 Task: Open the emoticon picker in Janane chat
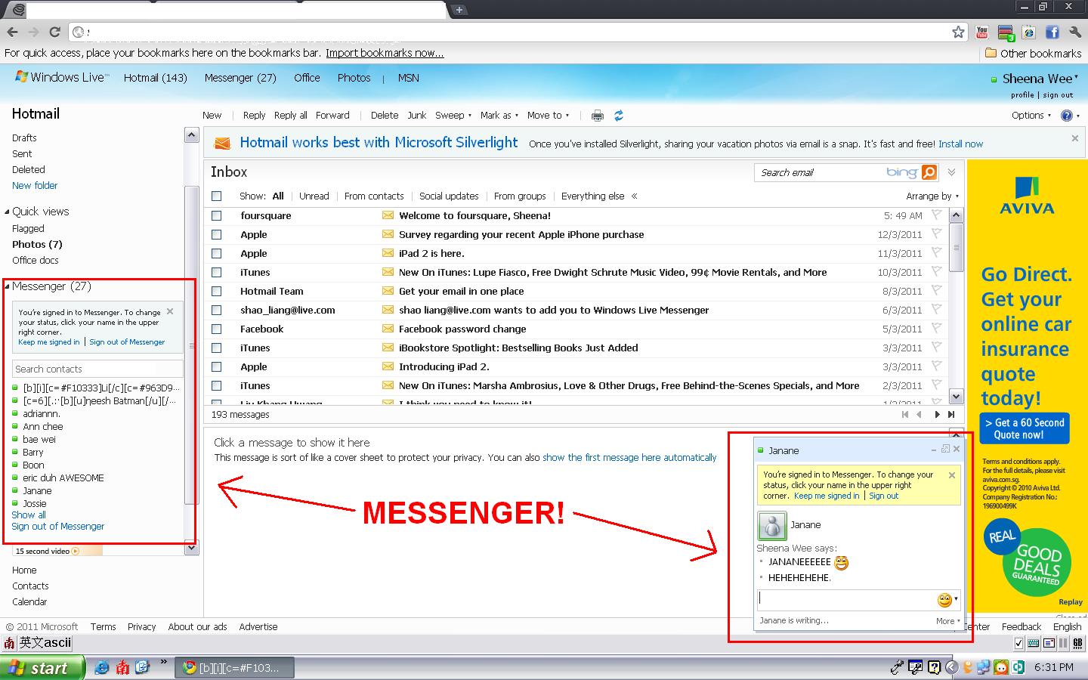pyautogui.click(x=947, y=600)
